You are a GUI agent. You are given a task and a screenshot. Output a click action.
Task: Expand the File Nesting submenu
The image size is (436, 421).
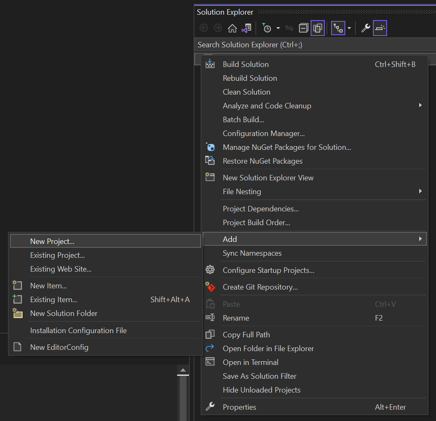point(315,192)
